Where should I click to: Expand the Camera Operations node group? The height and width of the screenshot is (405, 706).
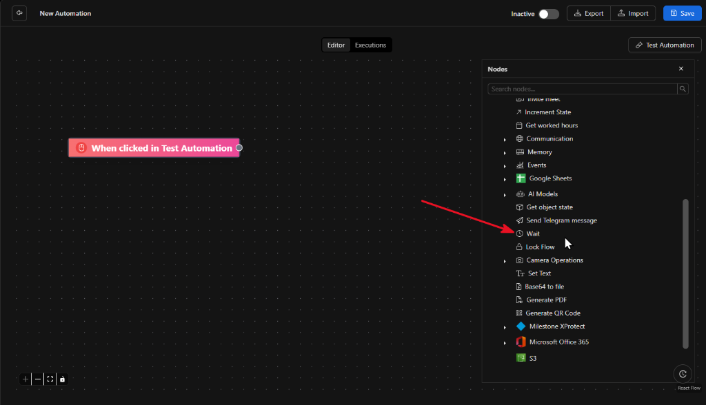tap(505, 262)
